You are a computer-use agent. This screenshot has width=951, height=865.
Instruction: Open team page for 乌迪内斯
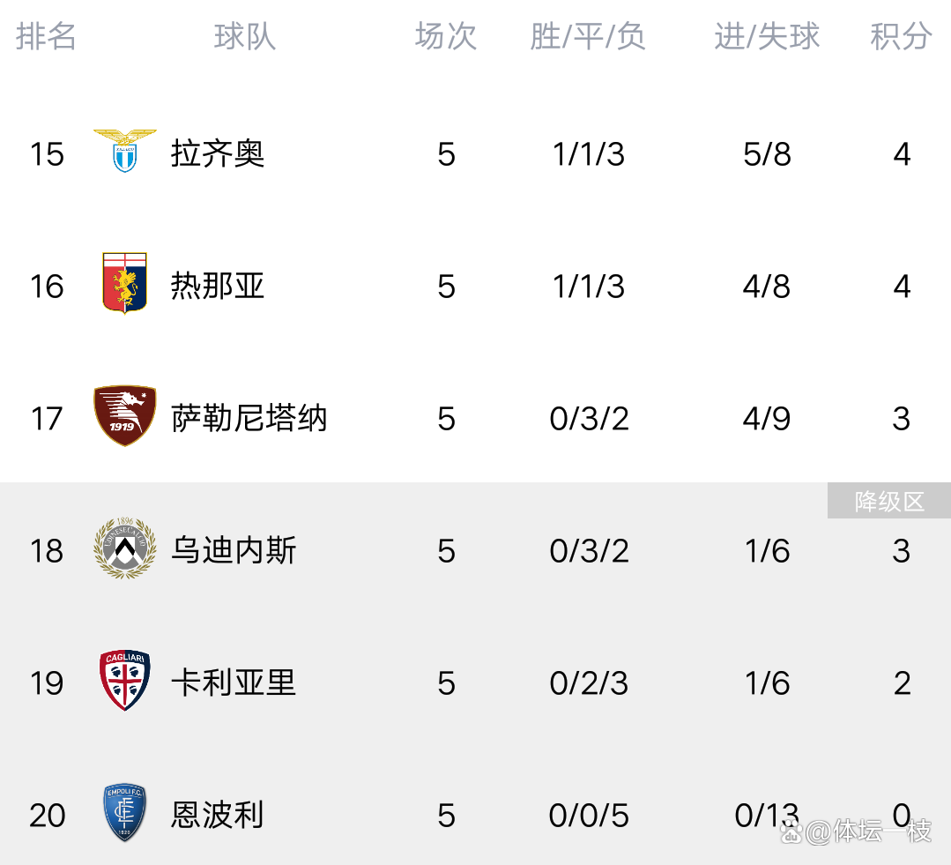pos(234,550)
